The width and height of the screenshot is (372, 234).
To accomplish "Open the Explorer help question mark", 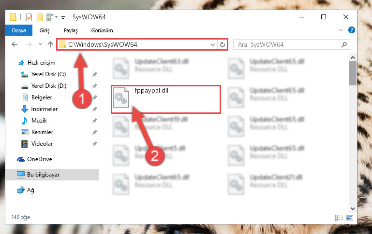I will tap(351, 30).
